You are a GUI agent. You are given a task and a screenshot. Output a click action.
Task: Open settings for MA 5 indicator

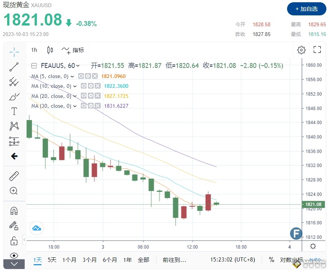(88, 76)
